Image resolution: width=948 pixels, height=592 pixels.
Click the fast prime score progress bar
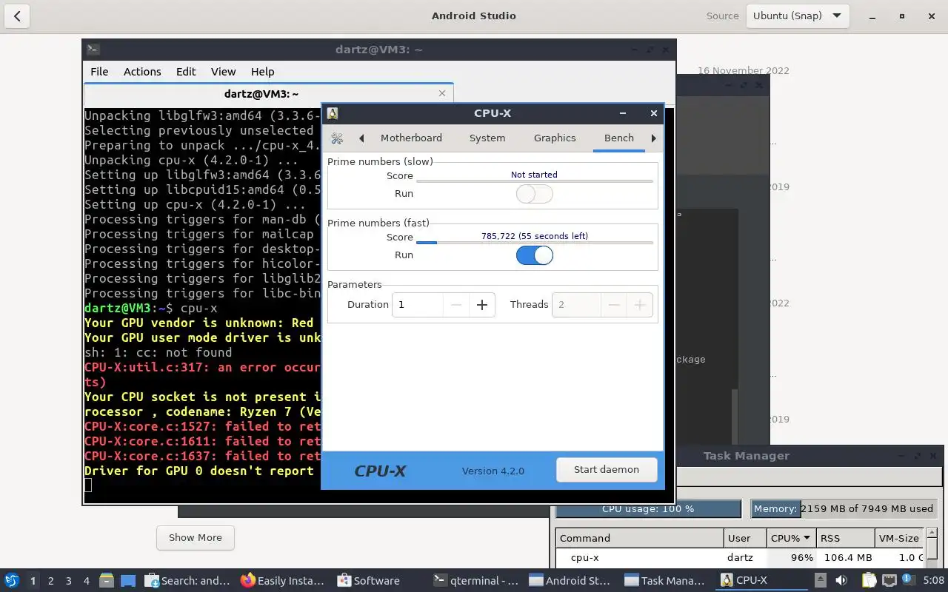pyautogui.click(x=534, y=242)
